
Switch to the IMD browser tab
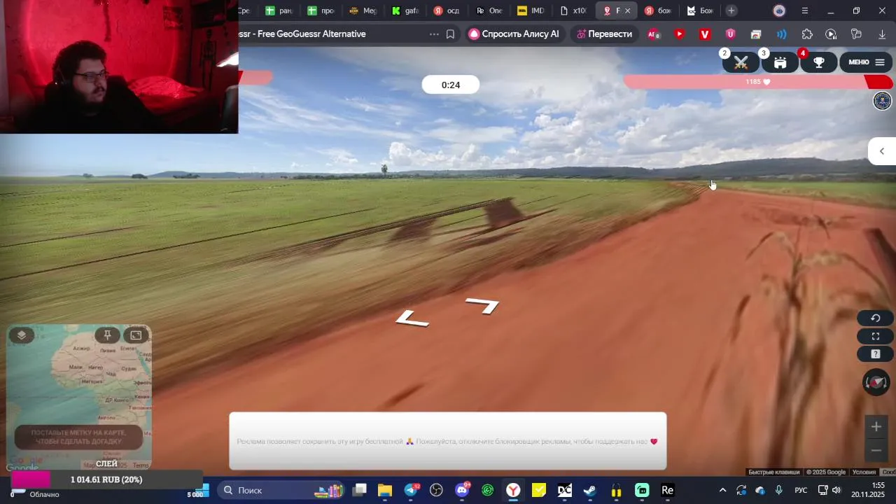531,10
